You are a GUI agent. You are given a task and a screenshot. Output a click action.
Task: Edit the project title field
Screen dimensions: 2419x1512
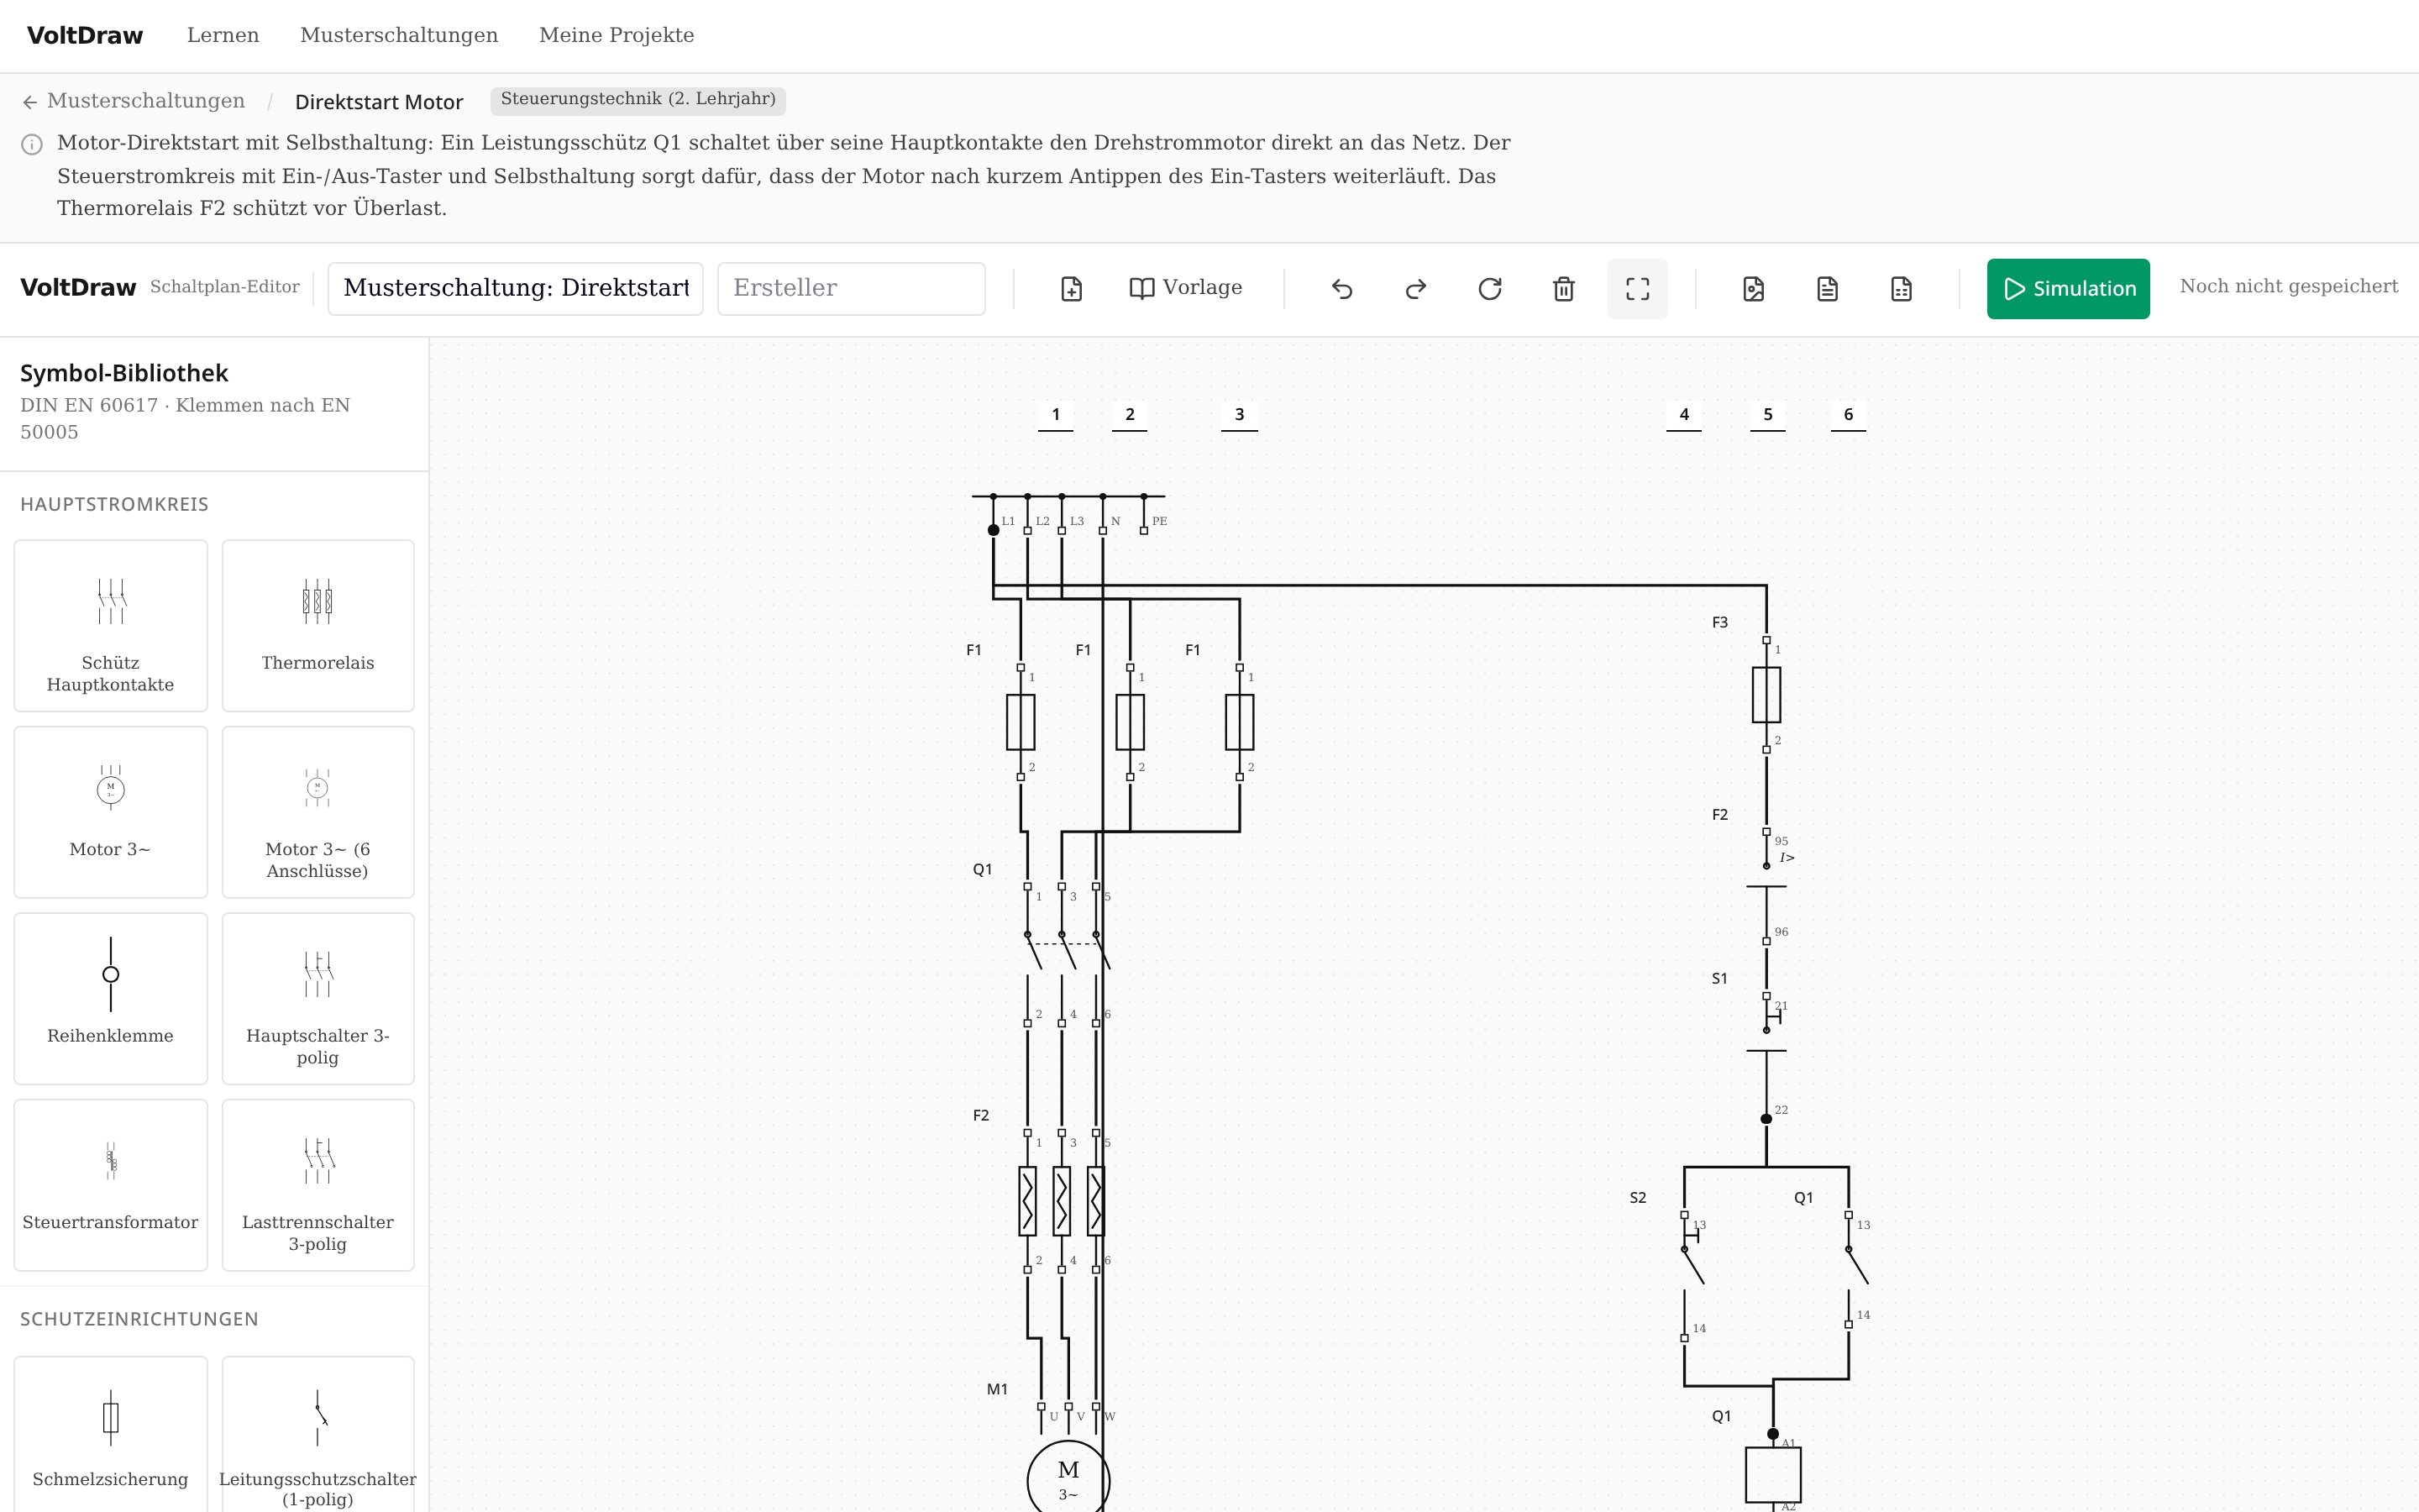tap(516, 289)
